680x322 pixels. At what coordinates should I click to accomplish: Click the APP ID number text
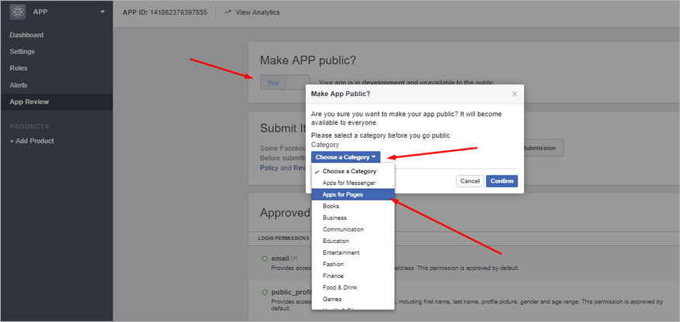pyautogui.click(x=179, y=12)
